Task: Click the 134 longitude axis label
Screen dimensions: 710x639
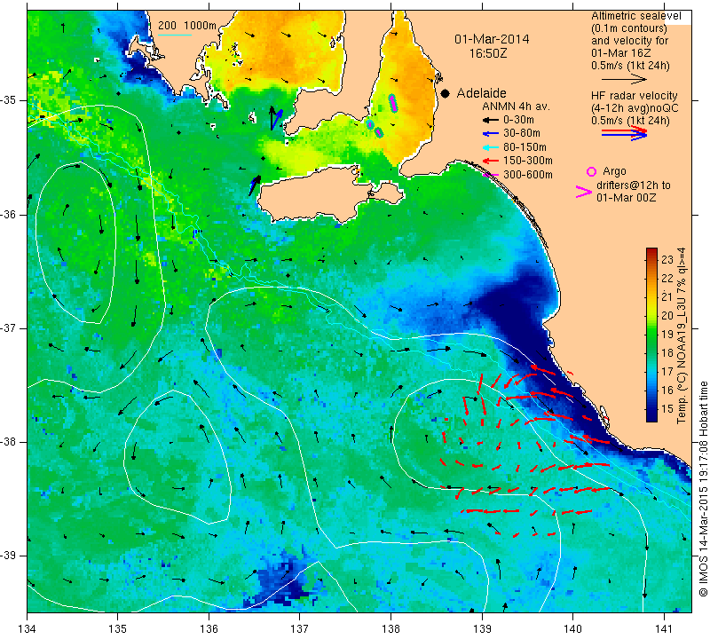Action: point(28,629)
